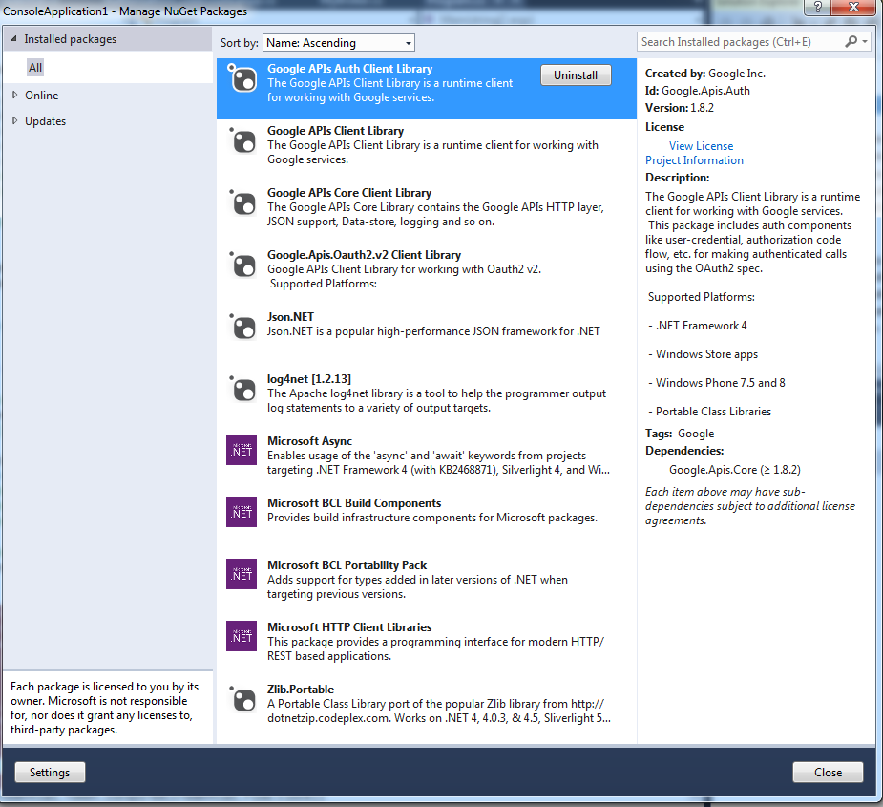Collapse the Installed packages section

13,39
